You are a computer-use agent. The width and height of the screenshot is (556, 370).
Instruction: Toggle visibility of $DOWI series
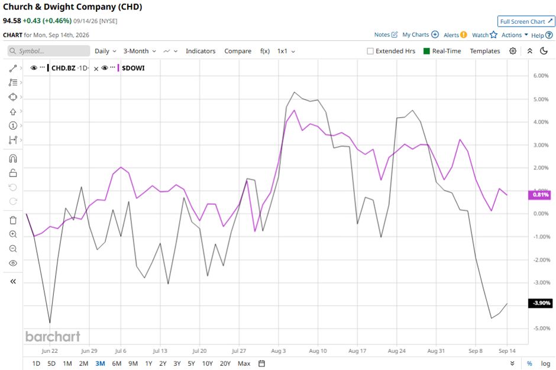tap(105, 67)
